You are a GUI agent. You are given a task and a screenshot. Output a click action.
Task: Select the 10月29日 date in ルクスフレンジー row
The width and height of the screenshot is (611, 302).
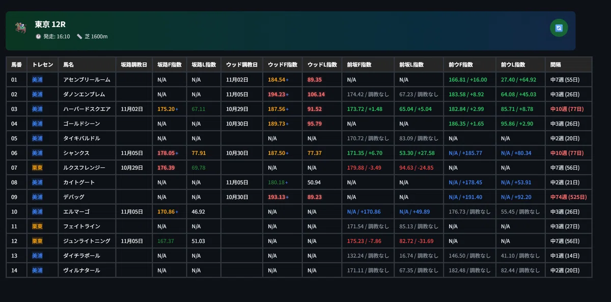coord(132,168)
